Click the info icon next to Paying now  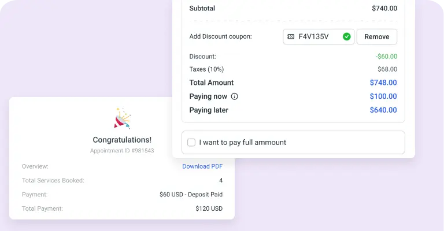(x=234, y=96)
